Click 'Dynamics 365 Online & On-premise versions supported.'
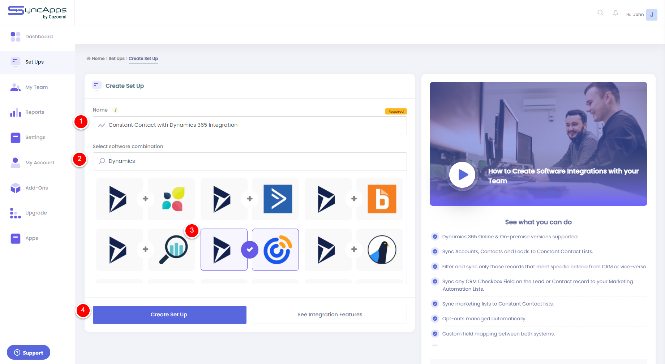Viewport: 665px width, 364px height. coord(510,237)
